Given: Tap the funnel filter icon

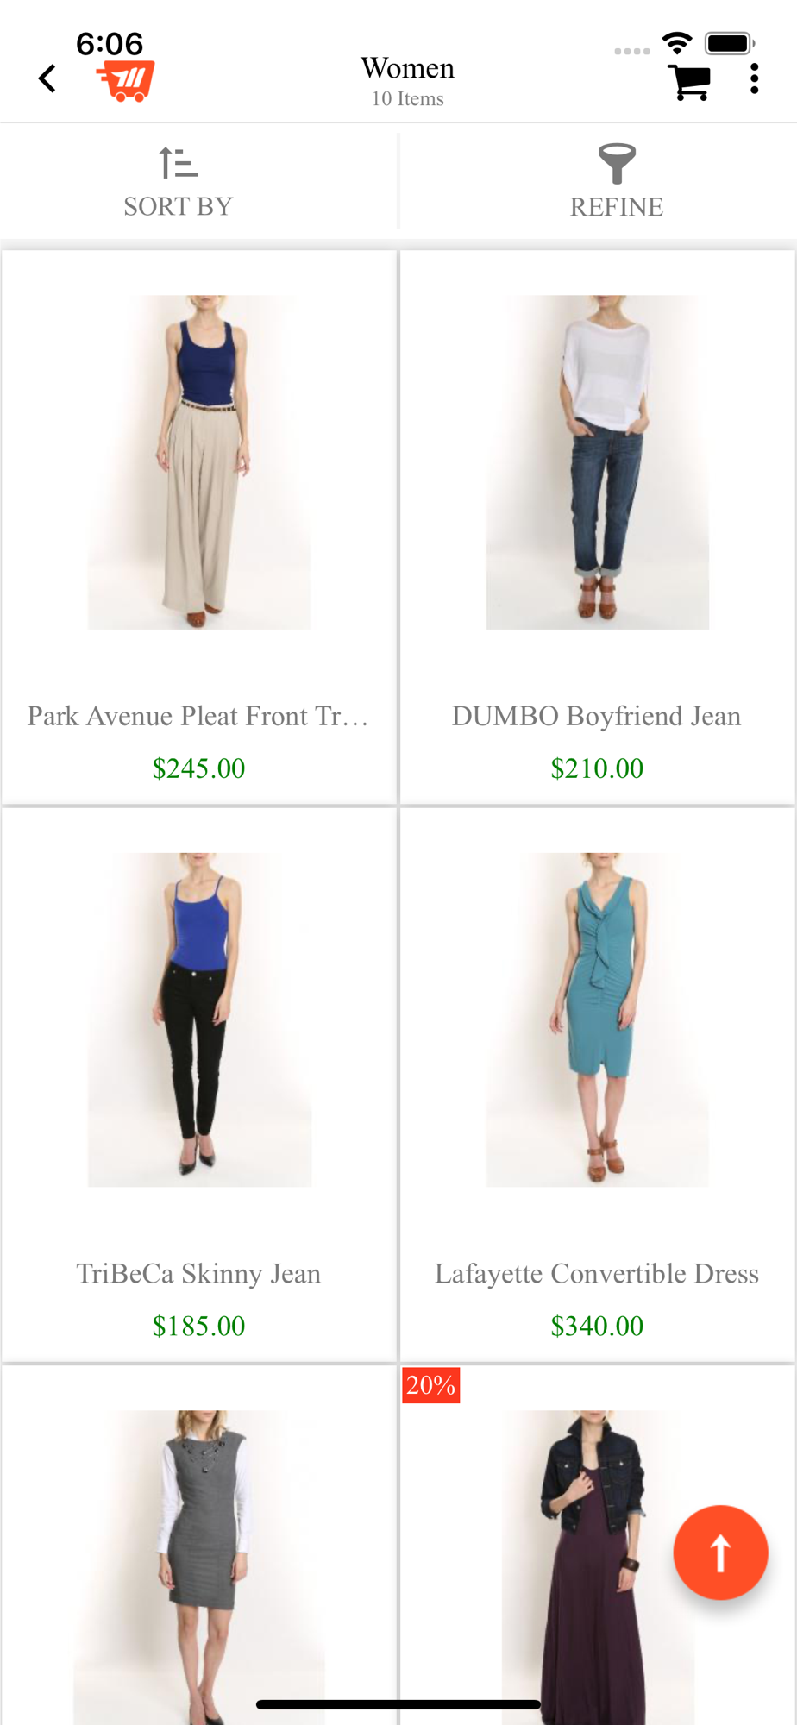Looking at the screenshot, I should (617, 164).
